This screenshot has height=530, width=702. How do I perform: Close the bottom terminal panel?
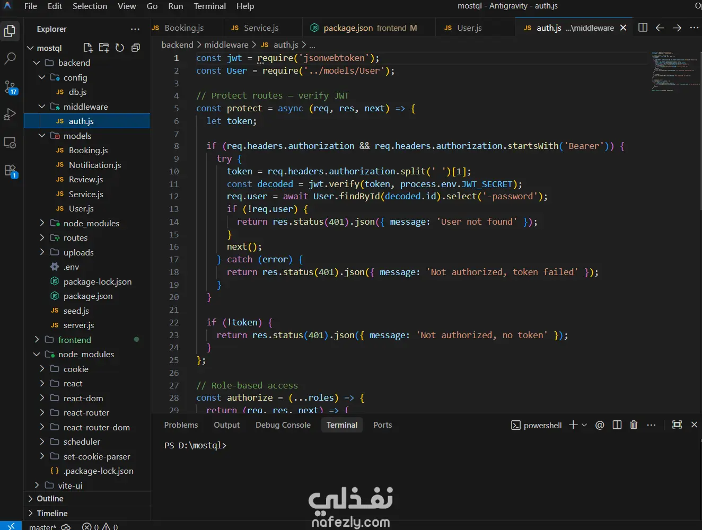(x=694, y=425)
